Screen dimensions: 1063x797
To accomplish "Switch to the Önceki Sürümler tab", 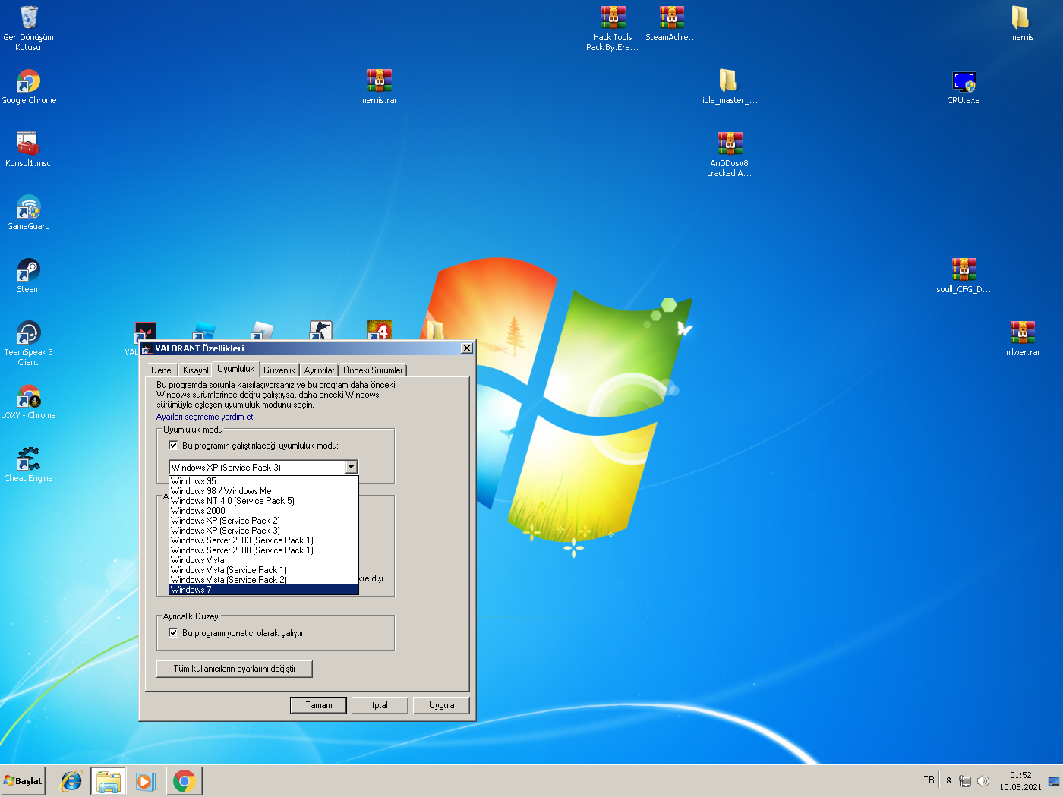I will [x=373, y=370].
